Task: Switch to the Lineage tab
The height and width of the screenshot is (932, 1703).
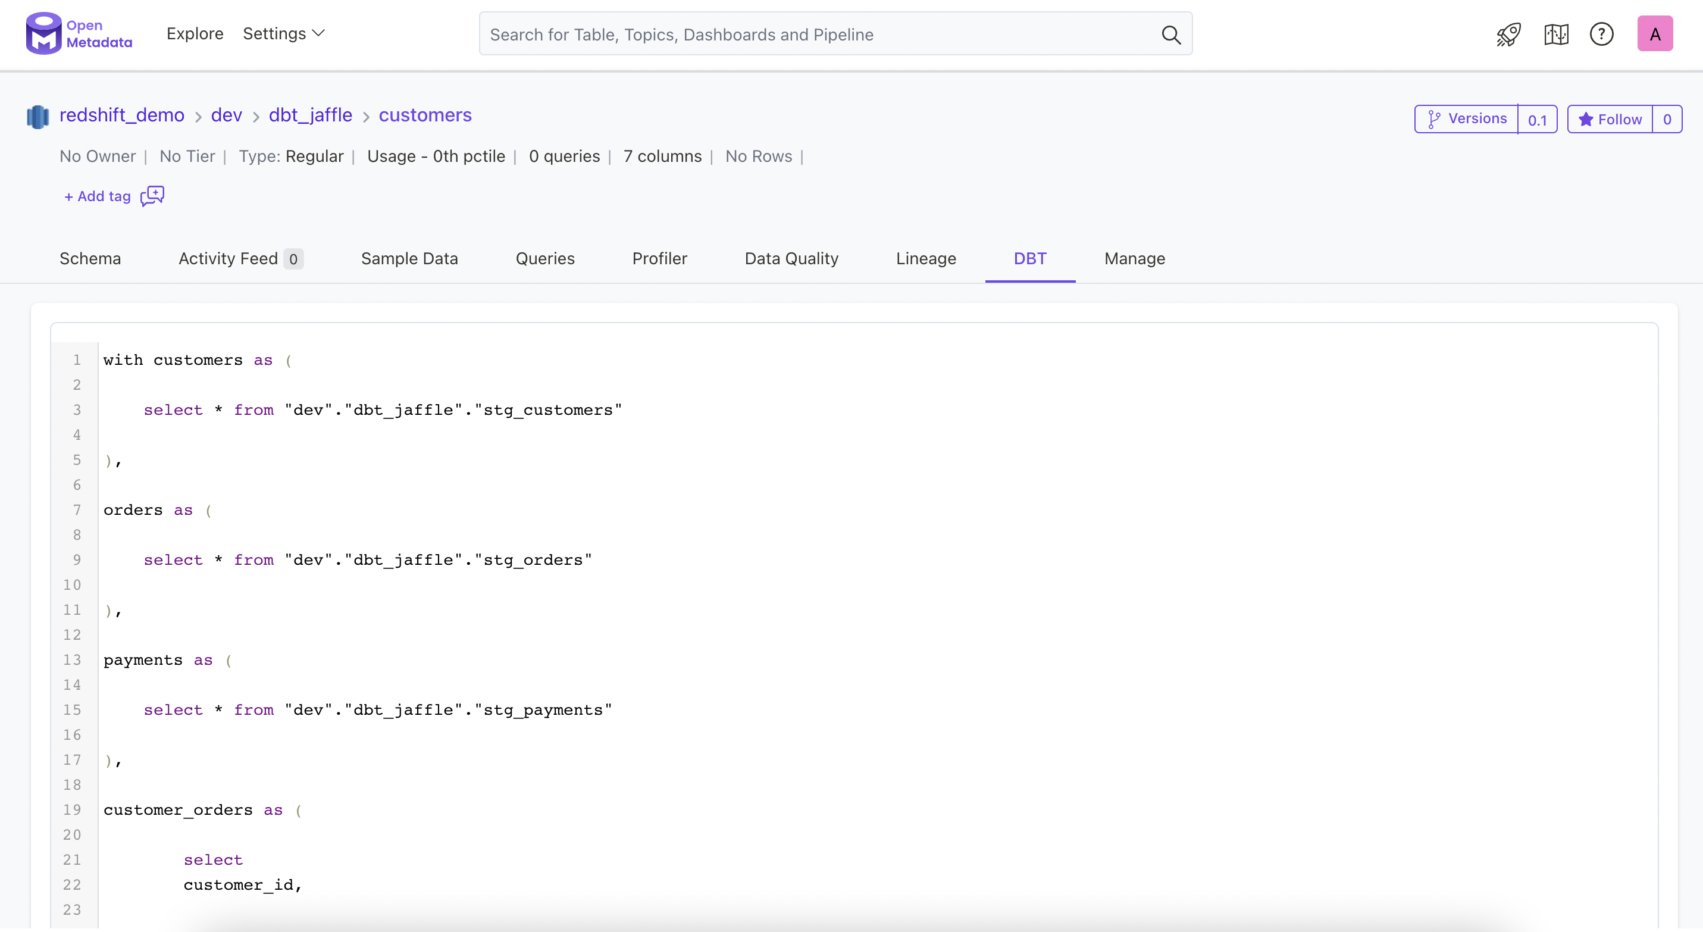Action: [925, 258]
